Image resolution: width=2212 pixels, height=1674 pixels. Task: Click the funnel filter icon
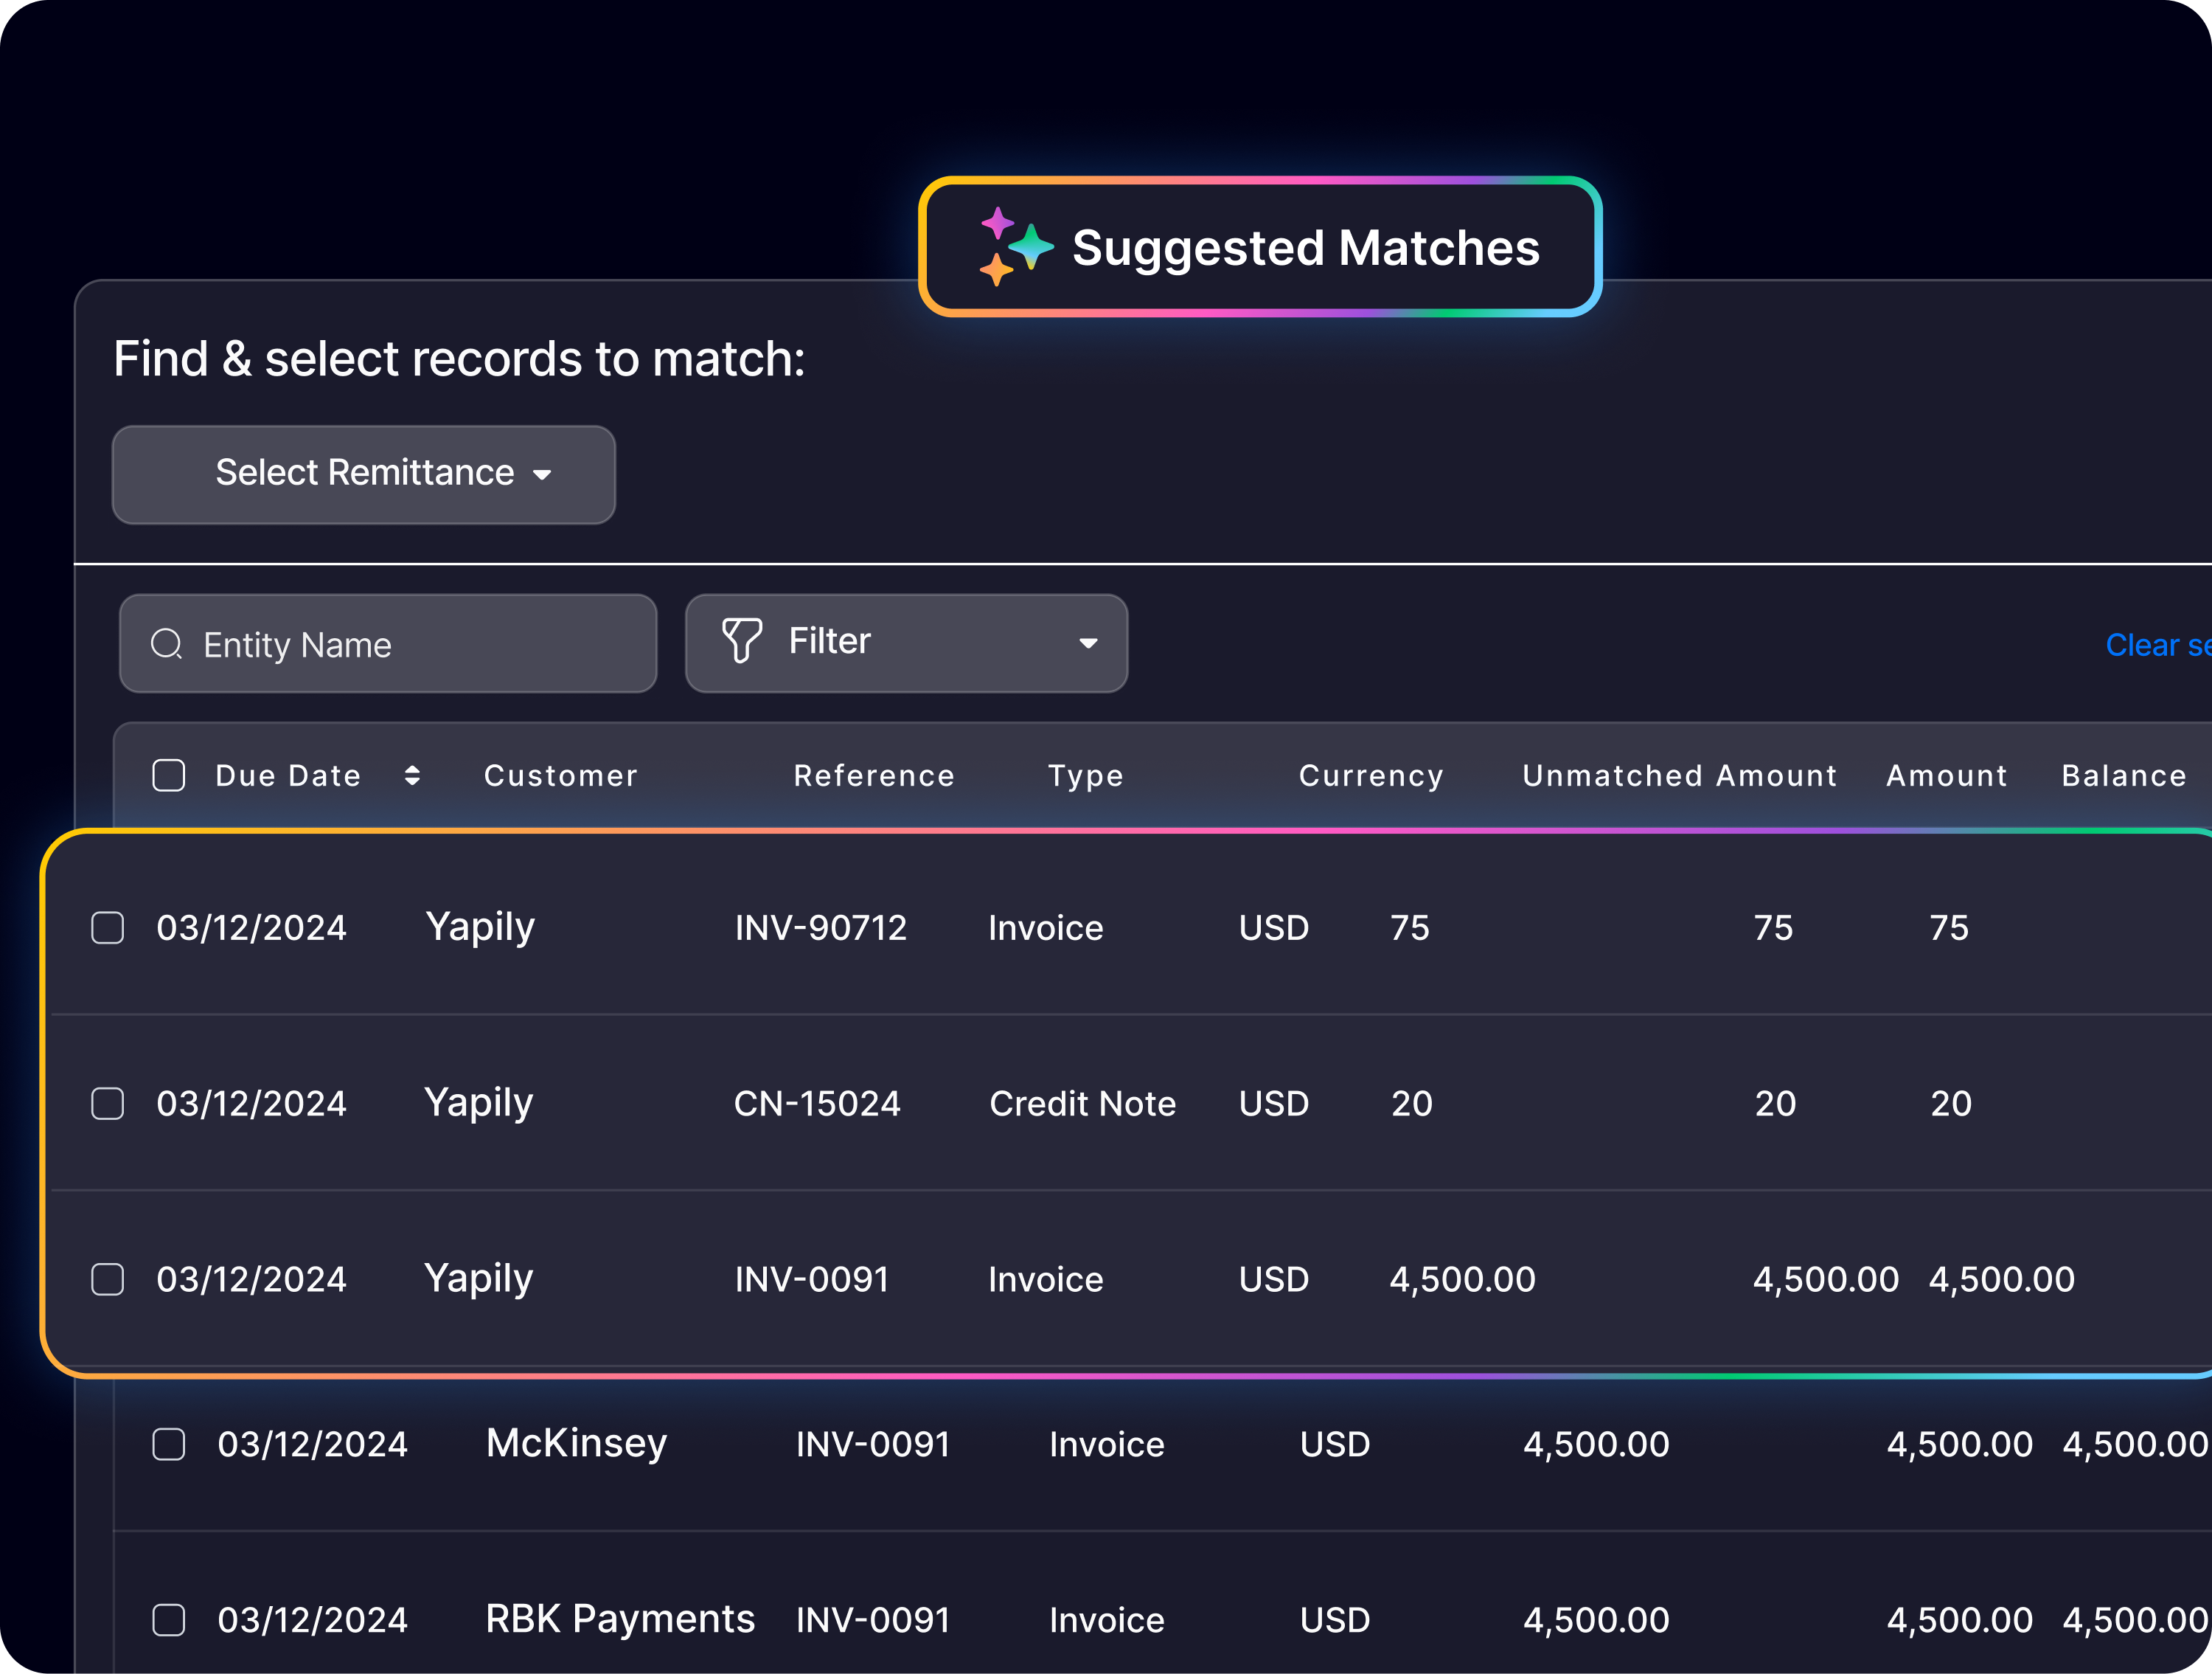[741, 640]
